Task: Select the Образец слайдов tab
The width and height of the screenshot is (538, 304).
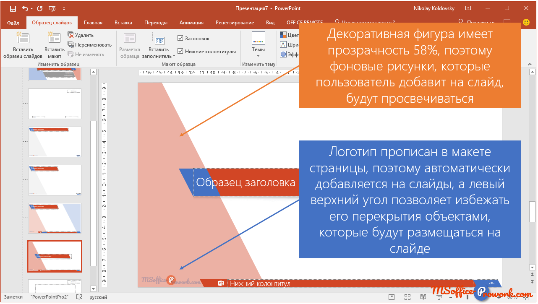Action: tap(52, 23)
